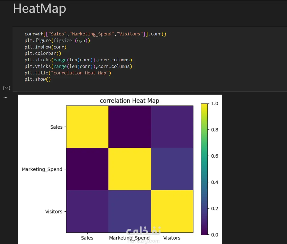
Task: Click the execution count [53] label
Action: pyautogui.click(x=7, y=88)
